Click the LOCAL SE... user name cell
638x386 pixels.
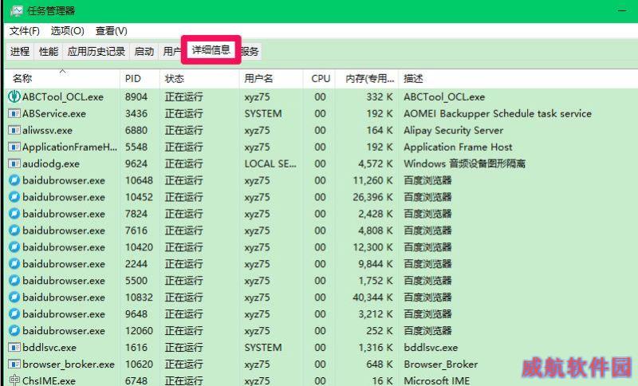click(270, 163)
